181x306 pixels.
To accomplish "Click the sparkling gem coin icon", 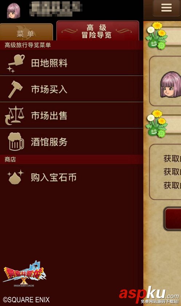I will [16, 177].
